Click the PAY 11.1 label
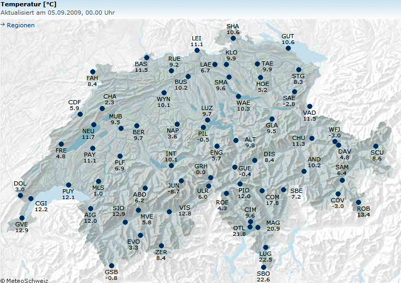401x283 pixels. 90,157
